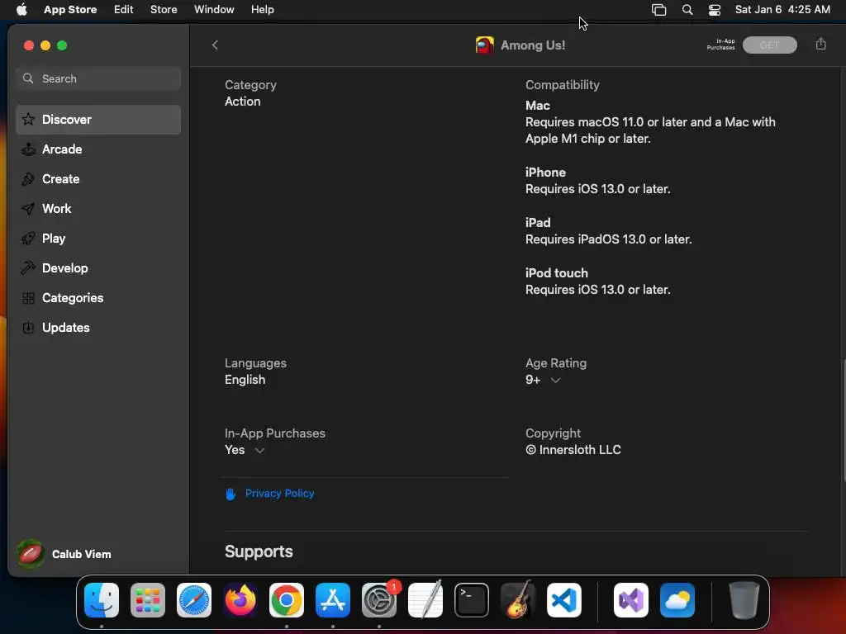Browse Categories in the sidebar
This screenshot has height=634, width=846.
pos(98,297)
